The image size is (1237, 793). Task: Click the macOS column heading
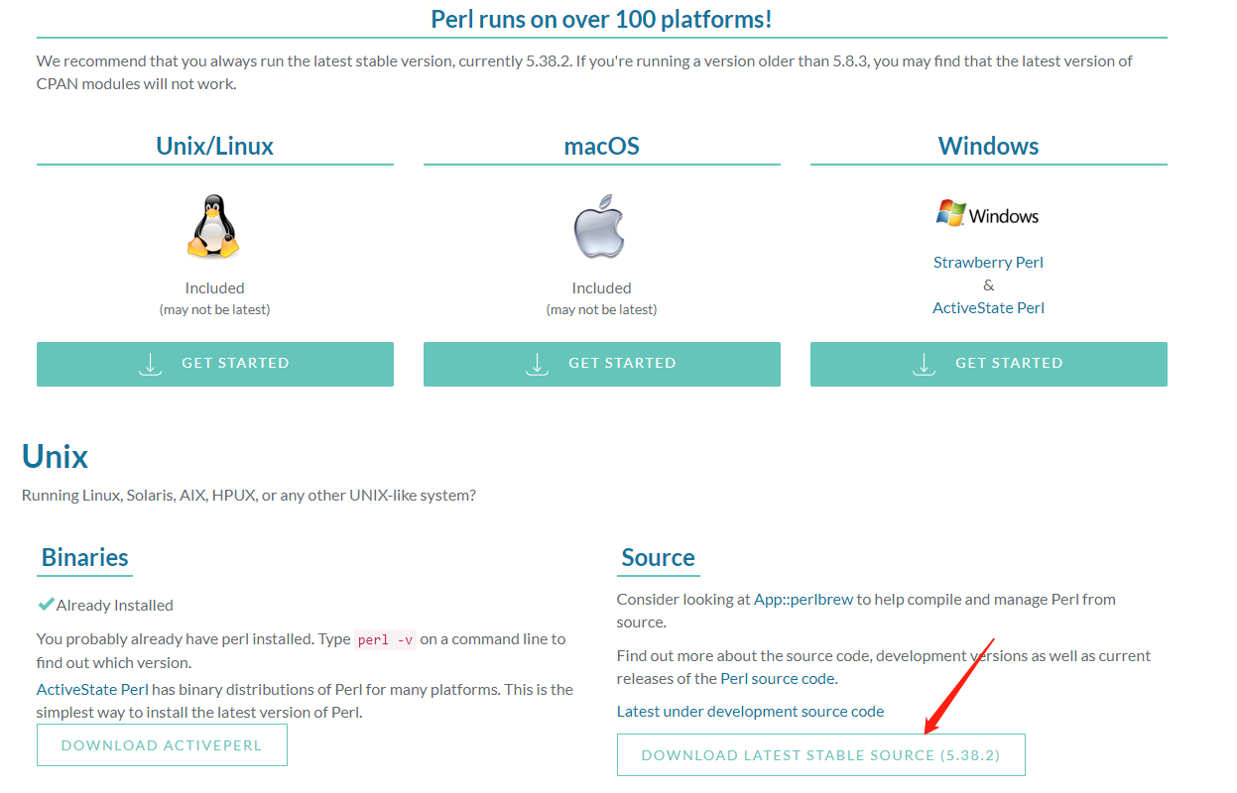click(x=601, y=147)
